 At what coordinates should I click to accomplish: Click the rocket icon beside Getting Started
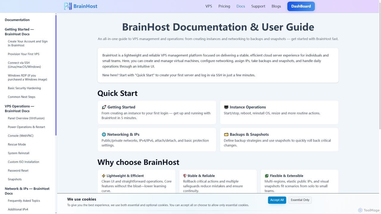coord(104,107)
